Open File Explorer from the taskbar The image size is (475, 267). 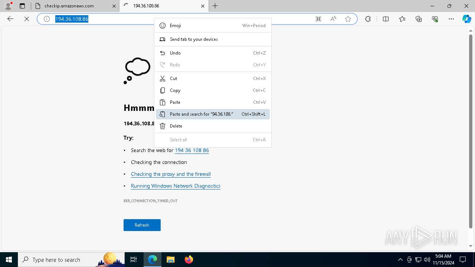tap(170, 260)
